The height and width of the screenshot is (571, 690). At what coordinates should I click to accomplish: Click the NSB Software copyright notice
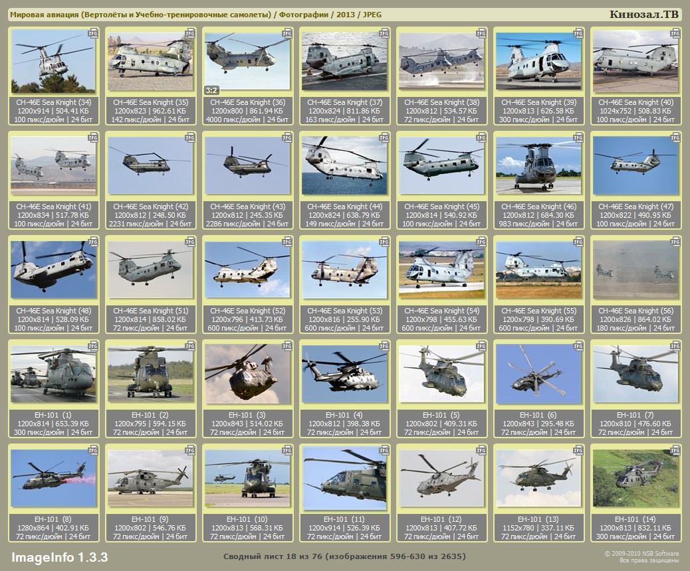[641, 556]
